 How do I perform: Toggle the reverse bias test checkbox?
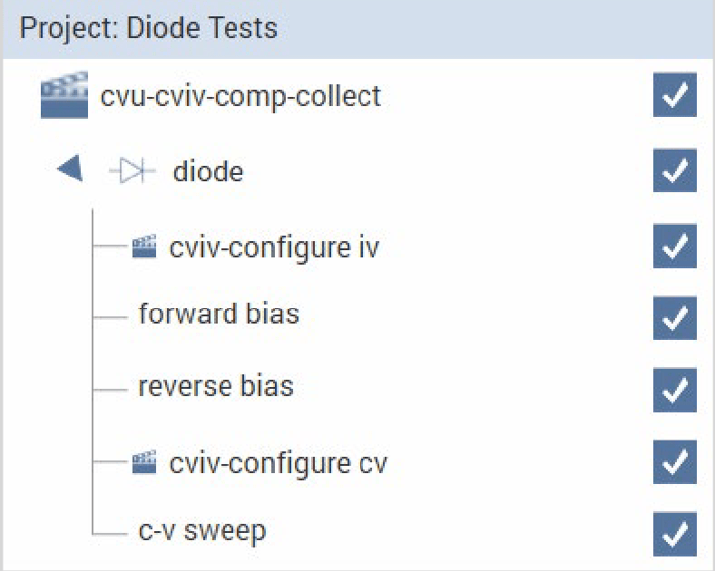674,389
